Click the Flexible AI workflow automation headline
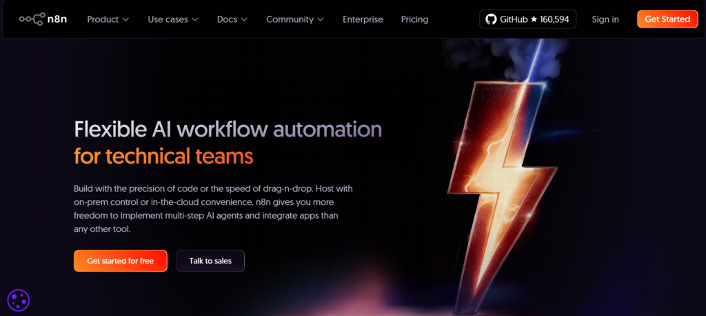 228,129
